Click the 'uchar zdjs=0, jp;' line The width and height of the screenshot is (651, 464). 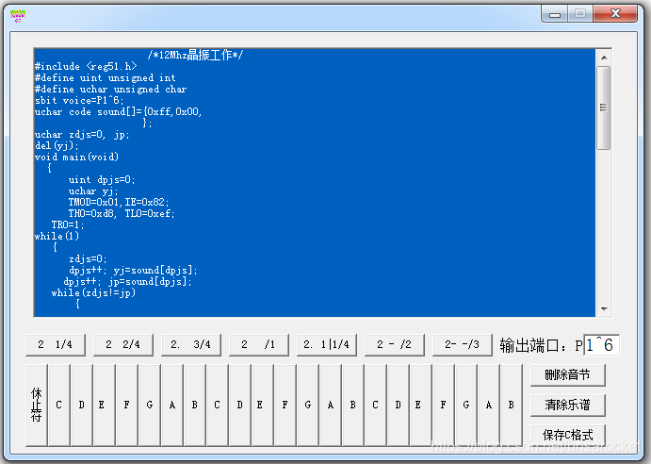[82, 135]
